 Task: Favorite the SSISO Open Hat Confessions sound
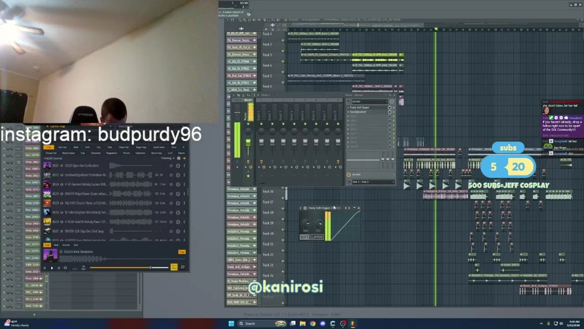pos(171,165)
